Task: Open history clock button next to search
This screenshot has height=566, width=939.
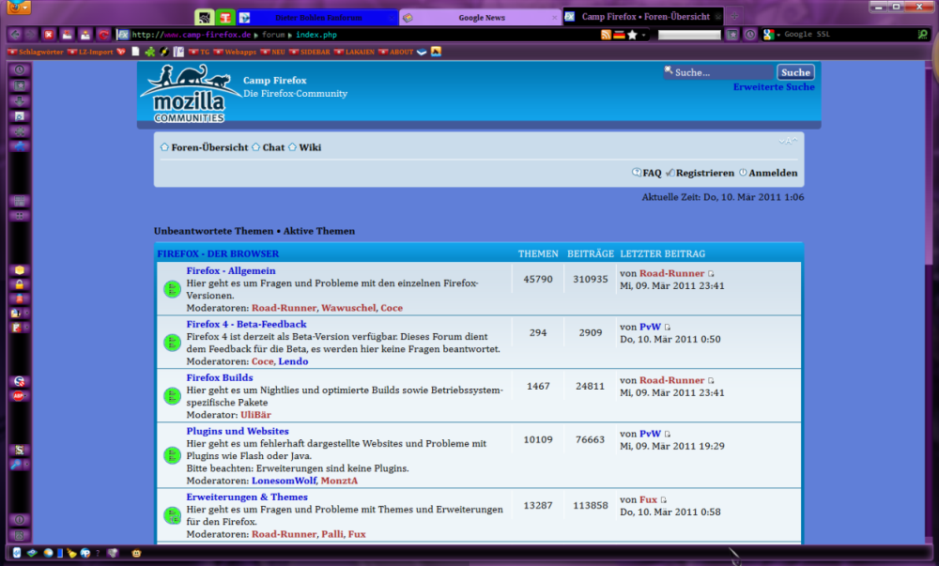Action: [749, 35]
